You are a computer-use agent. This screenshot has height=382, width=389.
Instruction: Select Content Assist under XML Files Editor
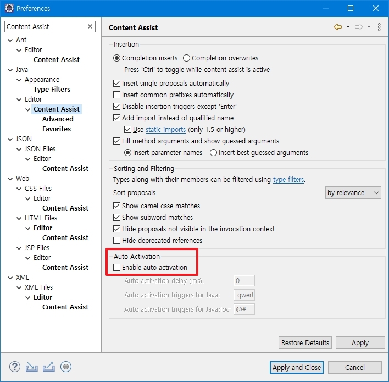(x=65, y=307)
